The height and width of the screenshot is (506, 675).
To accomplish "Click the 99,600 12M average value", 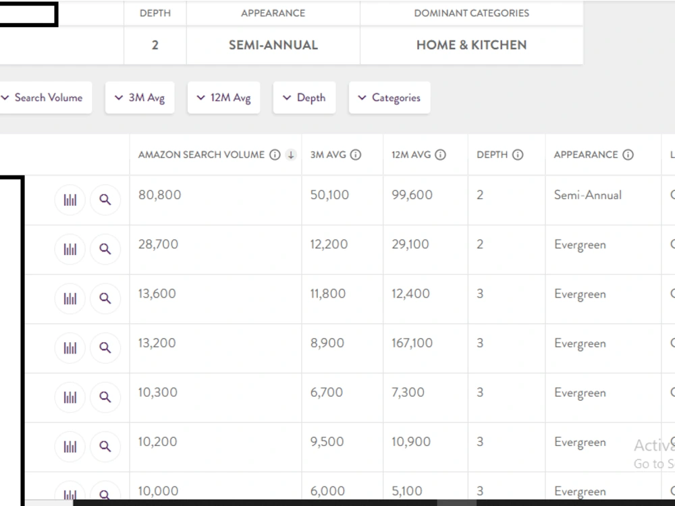I will point(412,195).
